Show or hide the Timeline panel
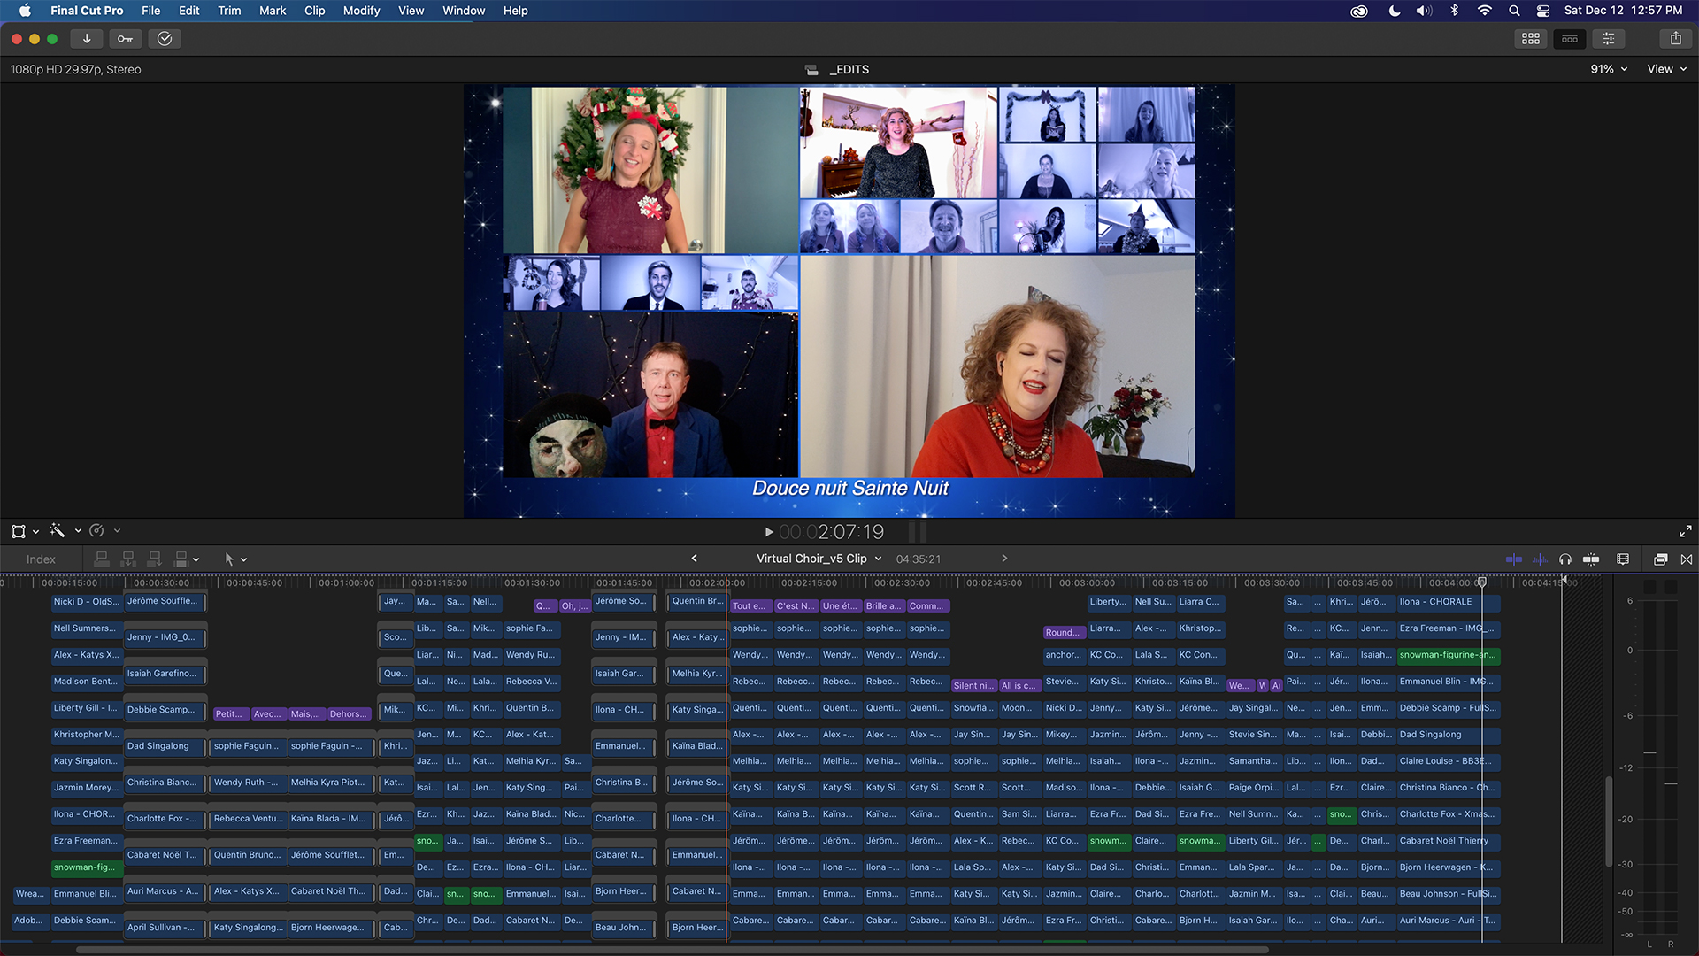 [x=1570, y=39]
